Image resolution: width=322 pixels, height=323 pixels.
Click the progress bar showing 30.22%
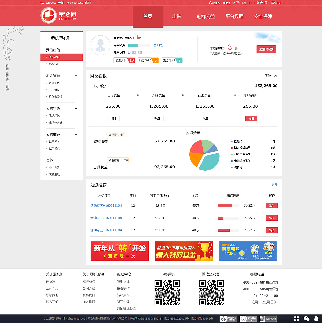(x=228, y=205)
